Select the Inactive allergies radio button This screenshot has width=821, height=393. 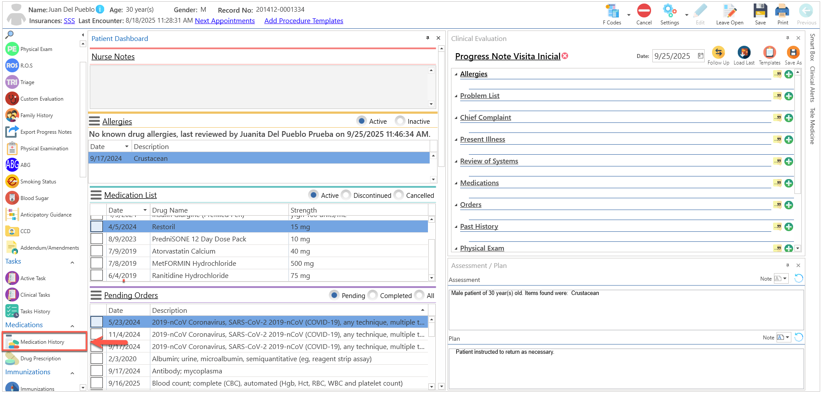click(400, 121)
